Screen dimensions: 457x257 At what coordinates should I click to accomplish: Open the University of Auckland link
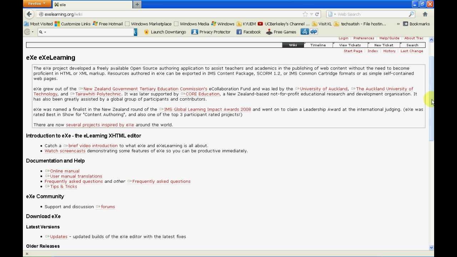click(321, 89)
